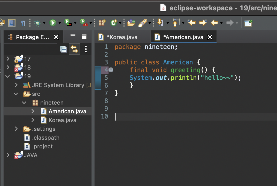Click the Forward navigation arrow

(230, 23)
